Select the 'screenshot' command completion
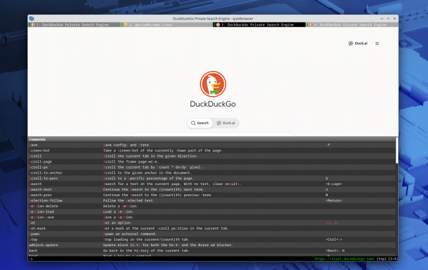Viewport: 428px width, 270px height. point(212,150)
